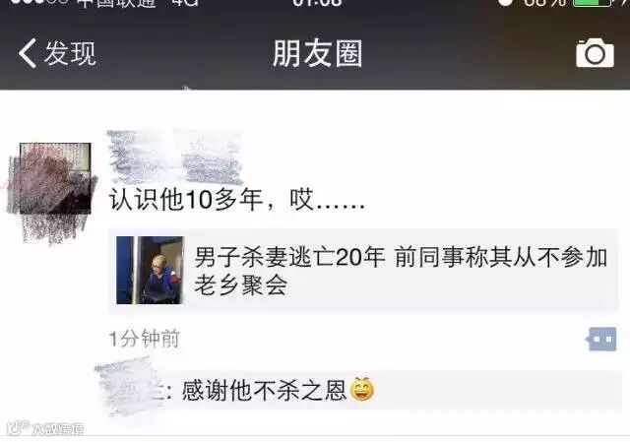The image size is (630, 442).
Task: Tap the blurred commenter name
Action: (131, 390)
